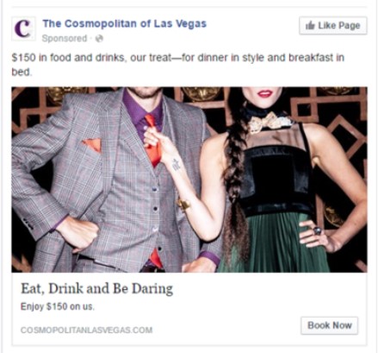Click the globe public audience icon
This screenshot has width=378, height=353.
[x=99, y=38]
